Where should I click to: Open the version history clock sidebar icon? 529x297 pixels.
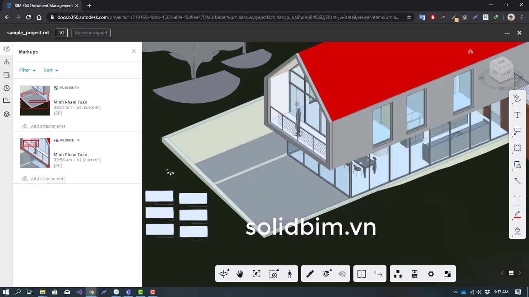point(7,88)
